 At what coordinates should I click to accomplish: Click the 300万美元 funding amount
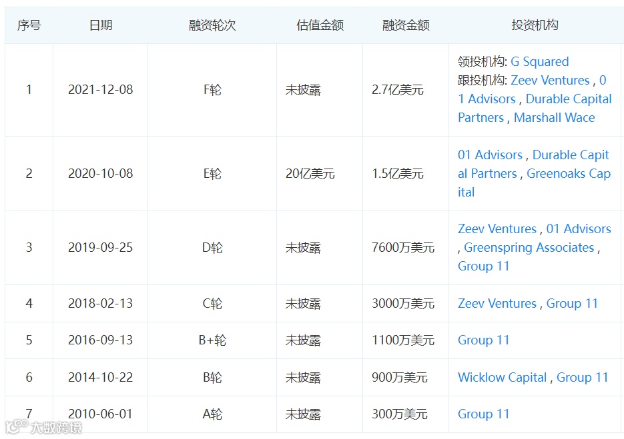pyautogui.click(x=400, y=414)
